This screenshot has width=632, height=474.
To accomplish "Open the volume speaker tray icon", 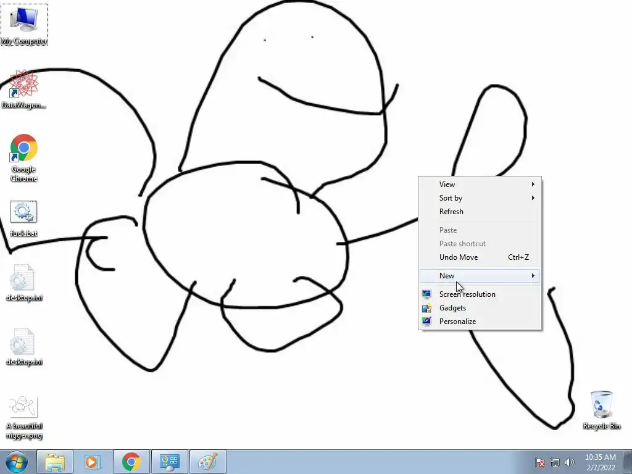I will pyautogui.click(x=570, y=462).
